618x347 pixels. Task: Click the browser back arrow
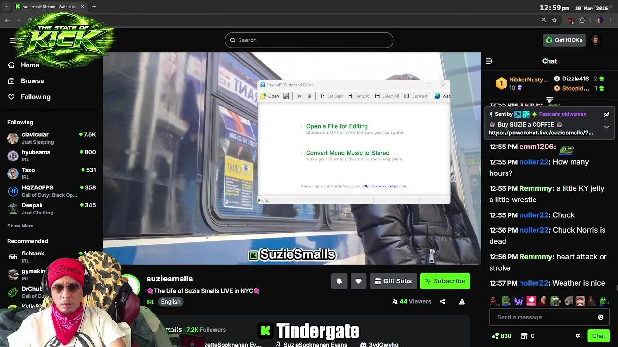[x=7, y=20]
